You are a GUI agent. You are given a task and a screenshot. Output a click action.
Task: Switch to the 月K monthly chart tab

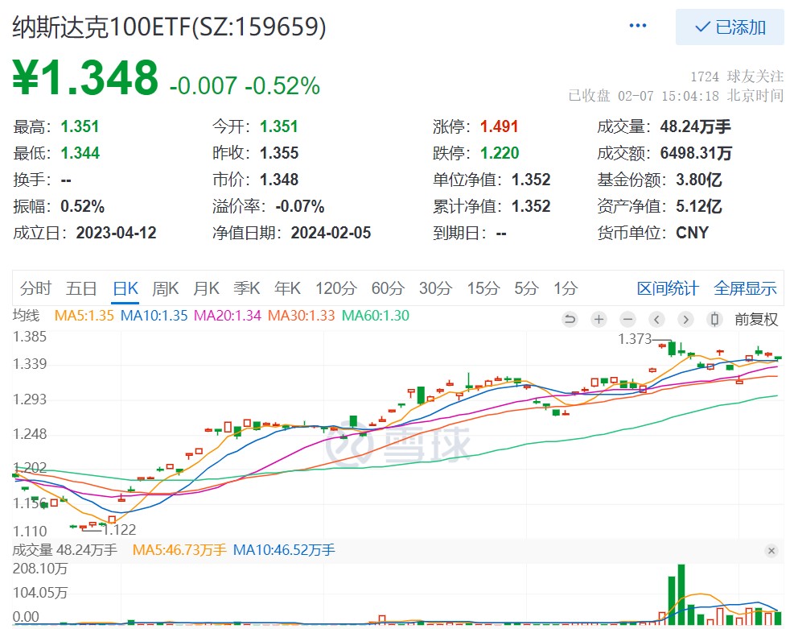(x=206, y=288)
